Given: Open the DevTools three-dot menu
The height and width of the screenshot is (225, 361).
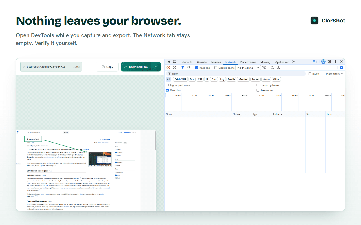Looking at the screenshot, I should pos(335,62).
